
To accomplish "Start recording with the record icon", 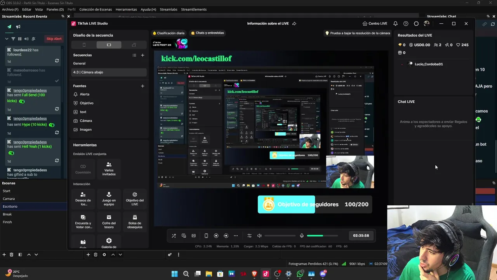I will pyautogui.click(x=216, y=236).
